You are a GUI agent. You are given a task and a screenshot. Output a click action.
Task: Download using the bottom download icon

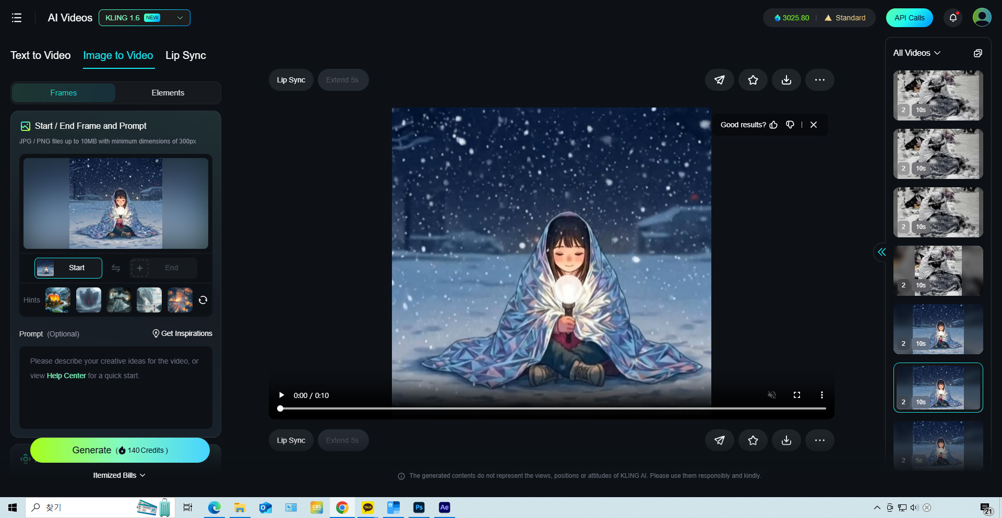coord(786,440)
